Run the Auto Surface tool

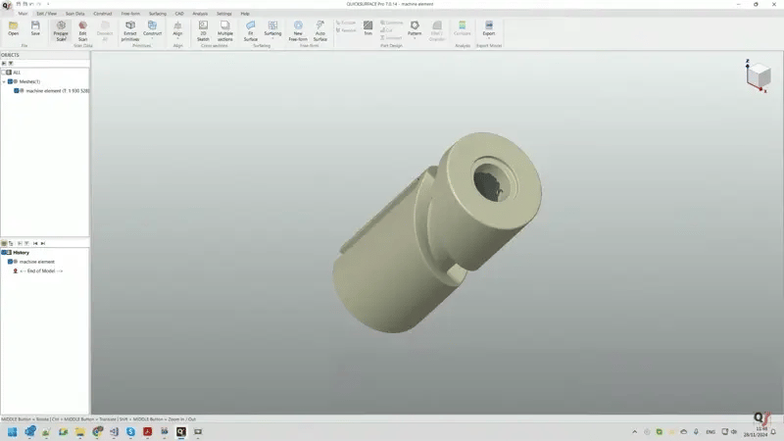319,29
